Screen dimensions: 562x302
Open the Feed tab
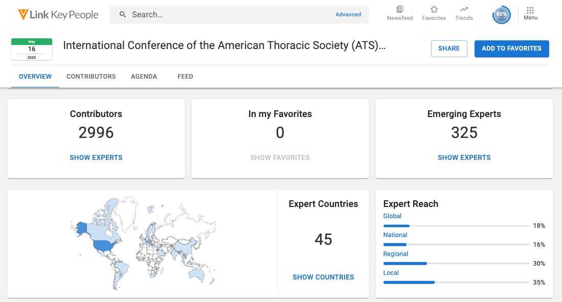pos(185,77)
